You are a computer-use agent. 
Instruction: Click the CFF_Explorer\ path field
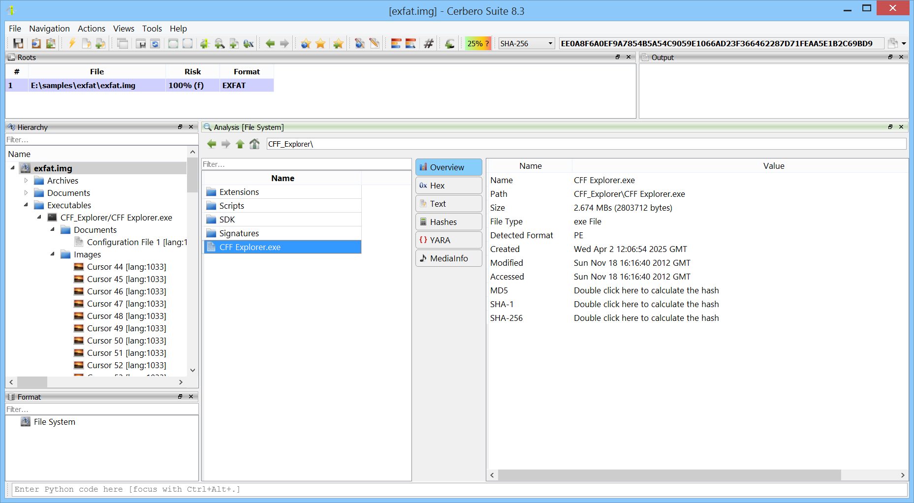(586, 144)
